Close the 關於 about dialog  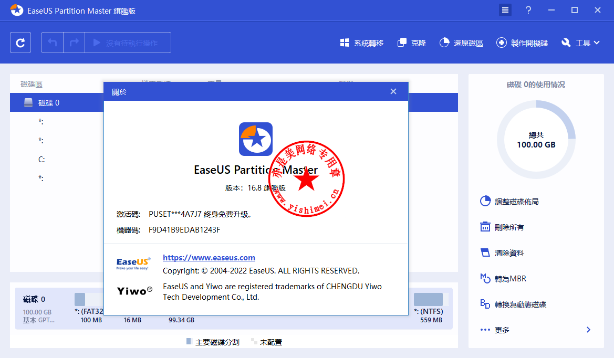(x=393, y=91)
